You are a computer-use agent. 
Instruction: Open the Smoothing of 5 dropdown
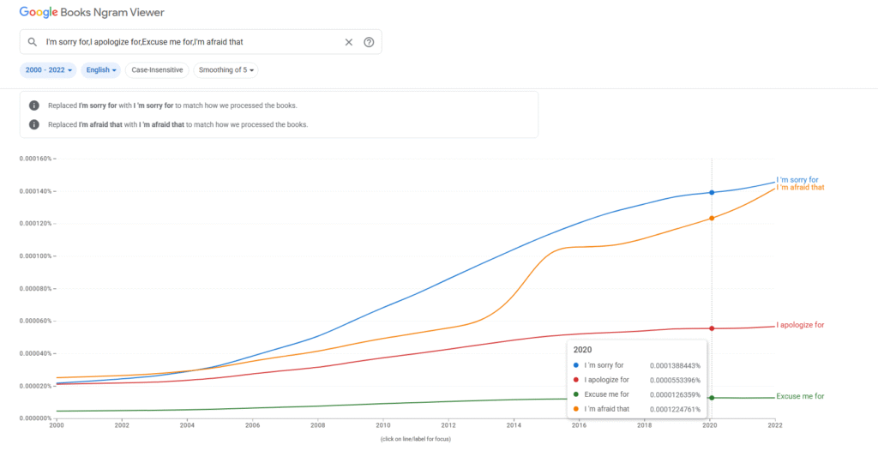226,70
